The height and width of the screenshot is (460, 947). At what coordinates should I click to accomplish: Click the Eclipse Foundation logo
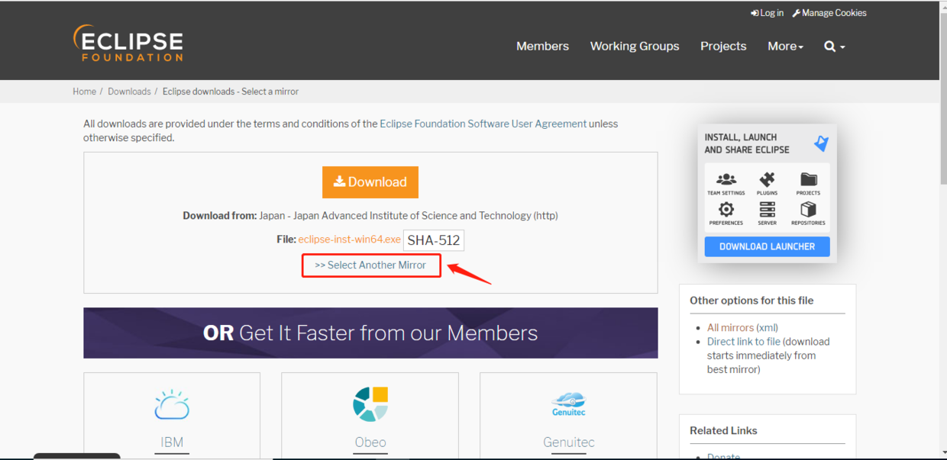(x=128, y=43)
